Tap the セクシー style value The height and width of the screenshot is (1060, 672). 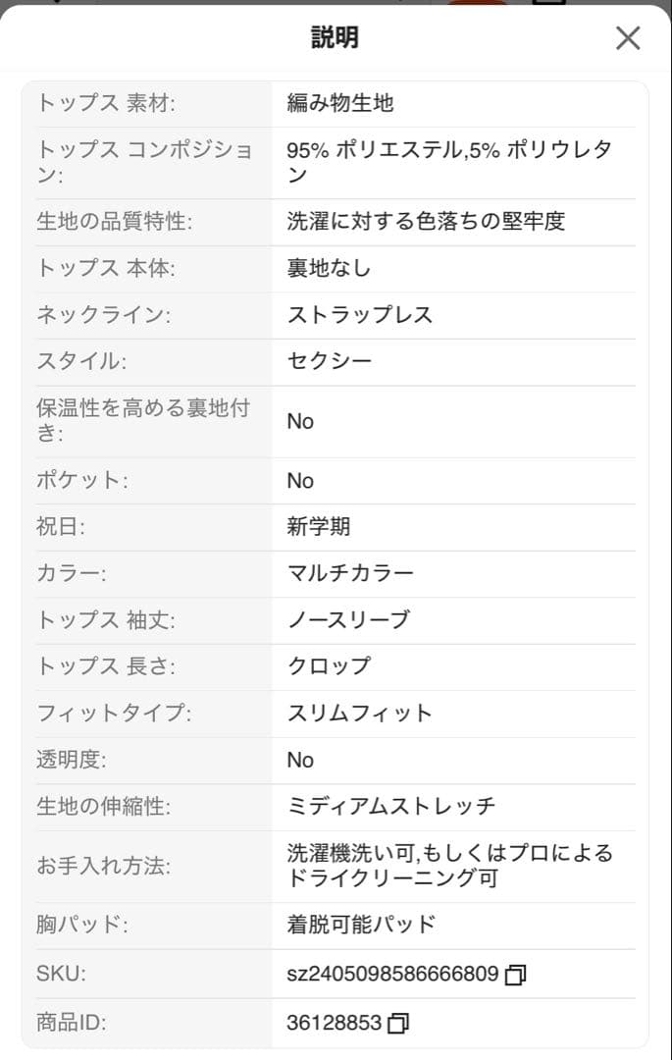pyautogui.click(x=329, y=361)
